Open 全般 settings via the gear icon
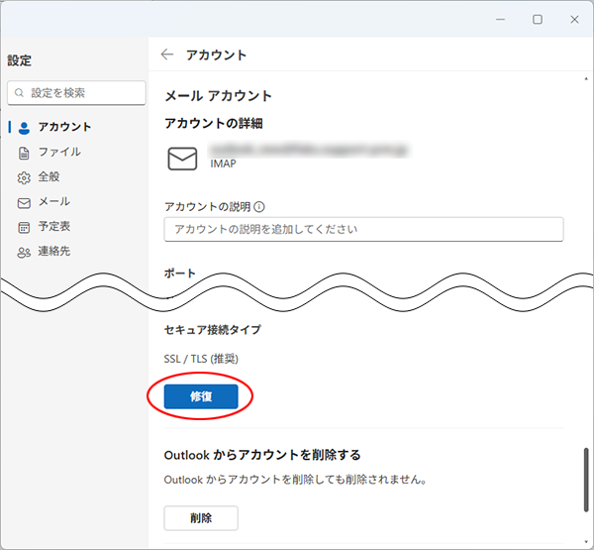 [x=24, y=177]
